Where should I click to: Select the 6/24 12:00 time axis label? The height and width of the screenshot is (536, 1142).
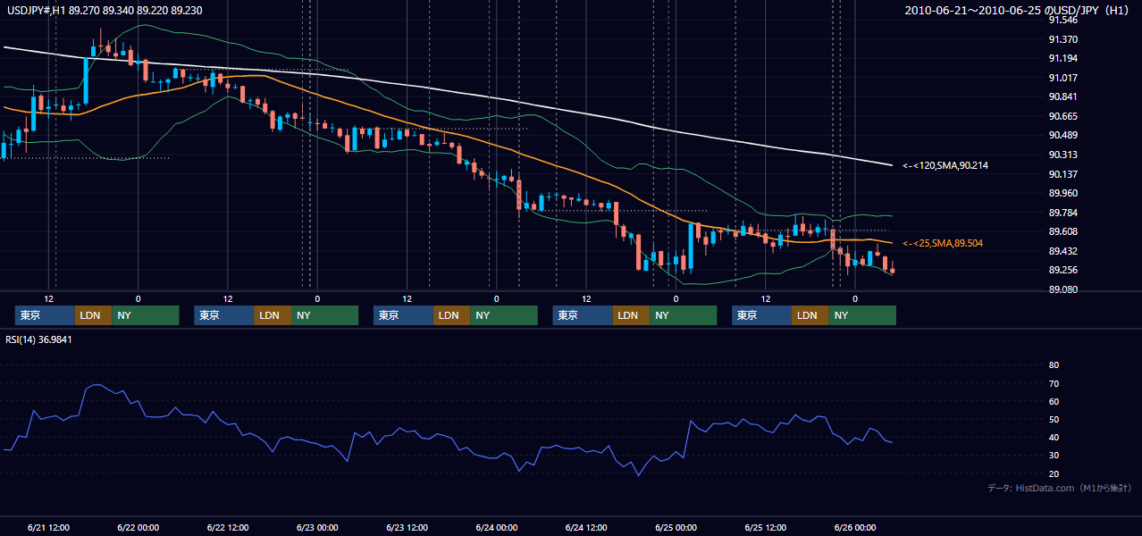pyautogui.click(x=587, y=527)
